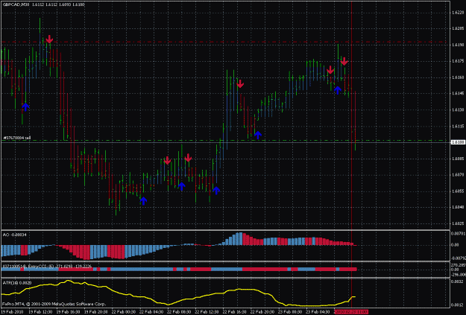Click the '22 Feb 08:30' time axis label
This screenshot has height=315, width=466.
pos(179,312)
